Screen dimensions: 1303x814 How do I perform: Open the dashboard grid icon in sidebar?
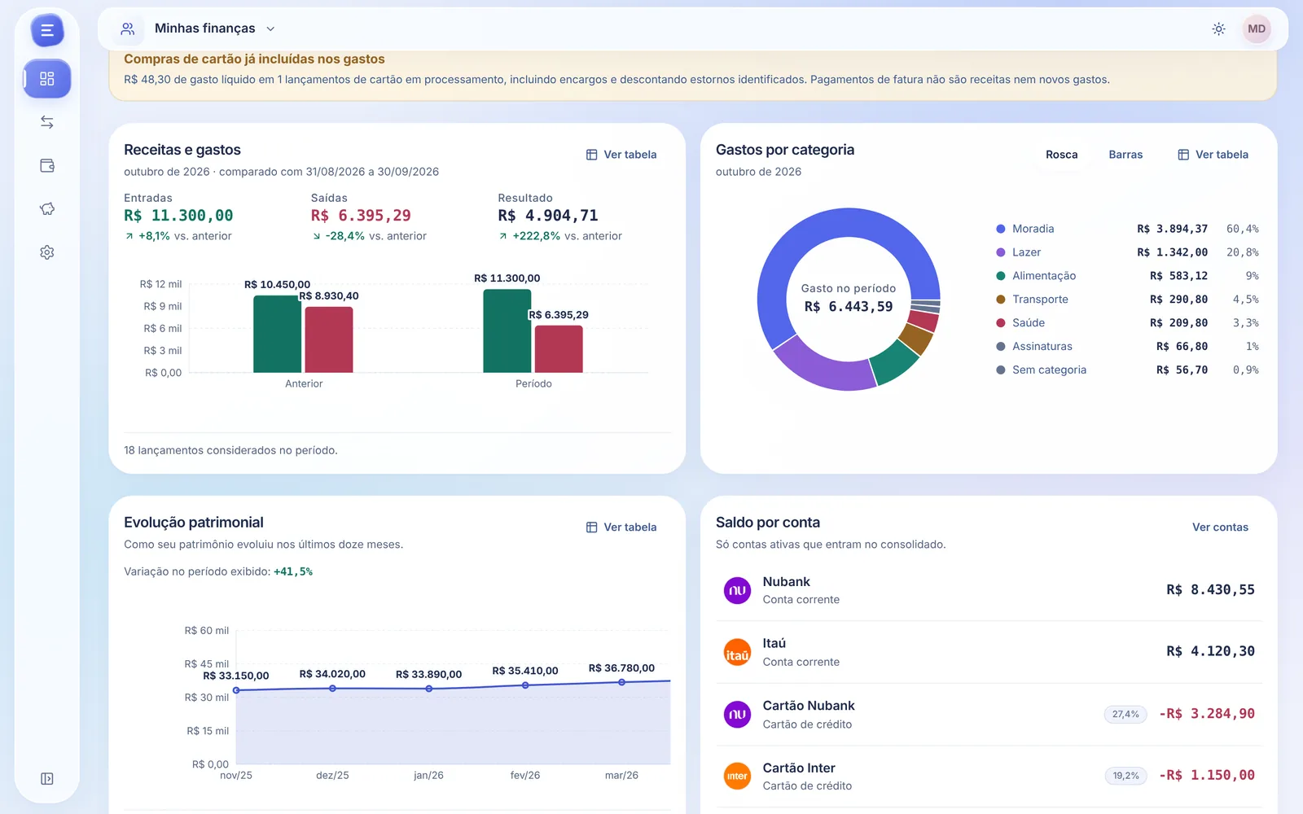(x=47, y=79)
